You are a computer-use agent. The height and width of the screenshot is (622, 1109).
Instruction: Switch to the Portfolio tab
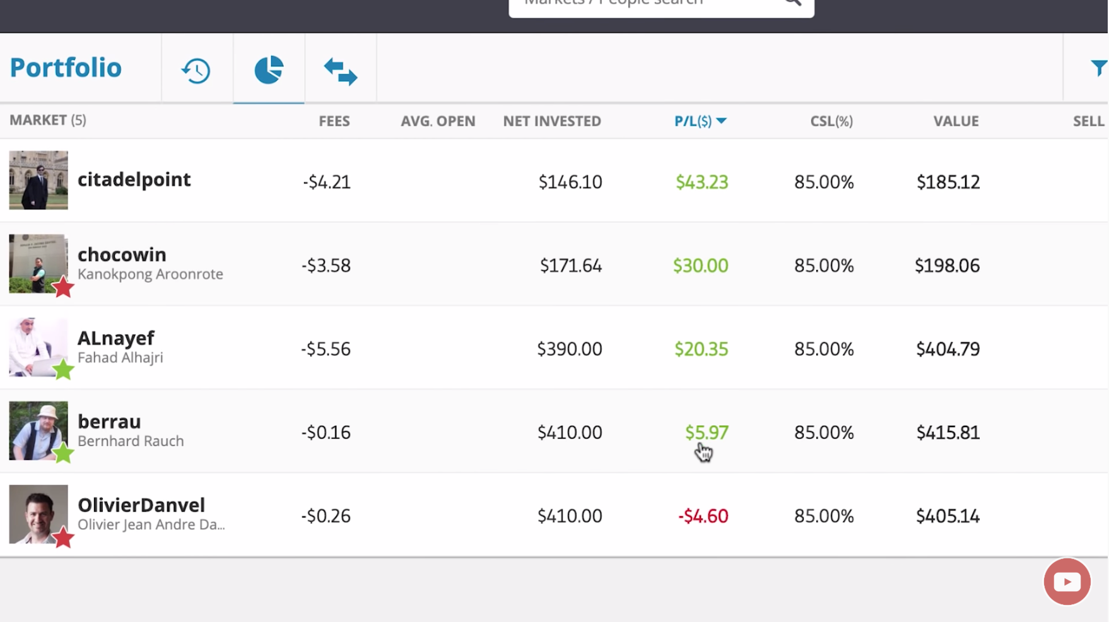pyautogui.click(x=65, y=67)
